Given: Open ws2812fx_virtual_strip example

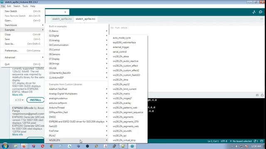Looking at the screenshot, I should [x=128, y=140].
